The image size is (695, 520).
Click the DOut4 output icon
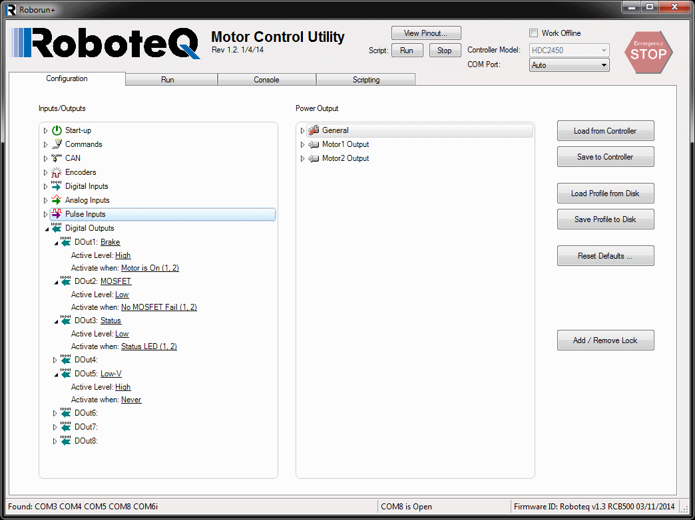[x=66, y=360]
